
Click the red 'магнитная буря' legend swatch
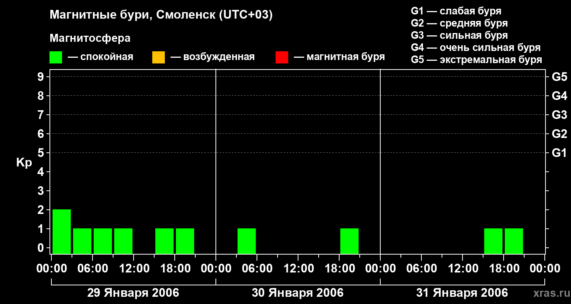tap(282, 57)
